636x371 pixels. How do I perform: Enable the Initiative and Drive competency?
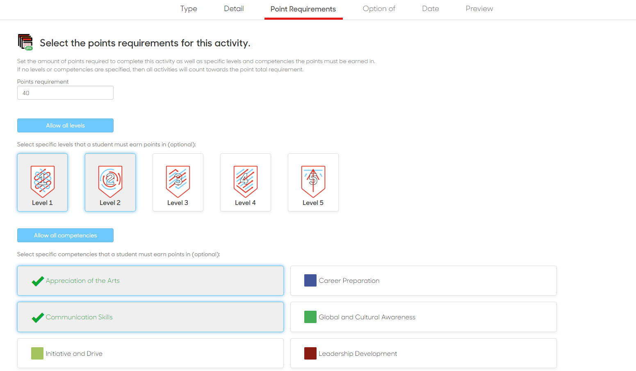click(x=150, y=353)
